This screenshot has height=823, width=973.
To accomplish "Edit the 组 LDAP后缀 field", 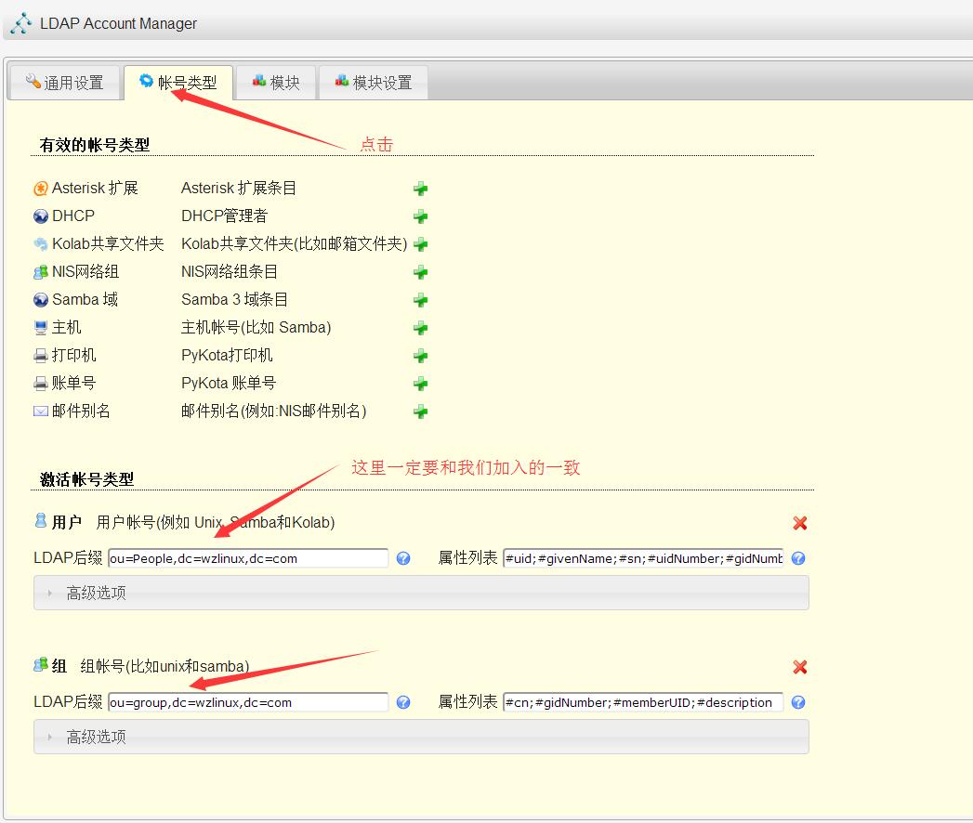I will 248,702.
